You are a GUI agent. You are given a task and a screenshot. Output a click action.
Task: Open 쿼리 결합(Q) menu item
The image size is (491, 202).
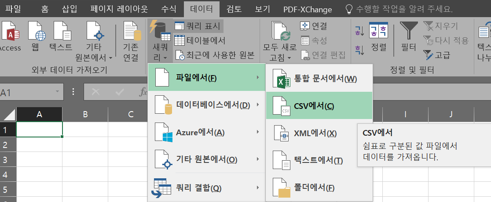(x=207, y=188)
